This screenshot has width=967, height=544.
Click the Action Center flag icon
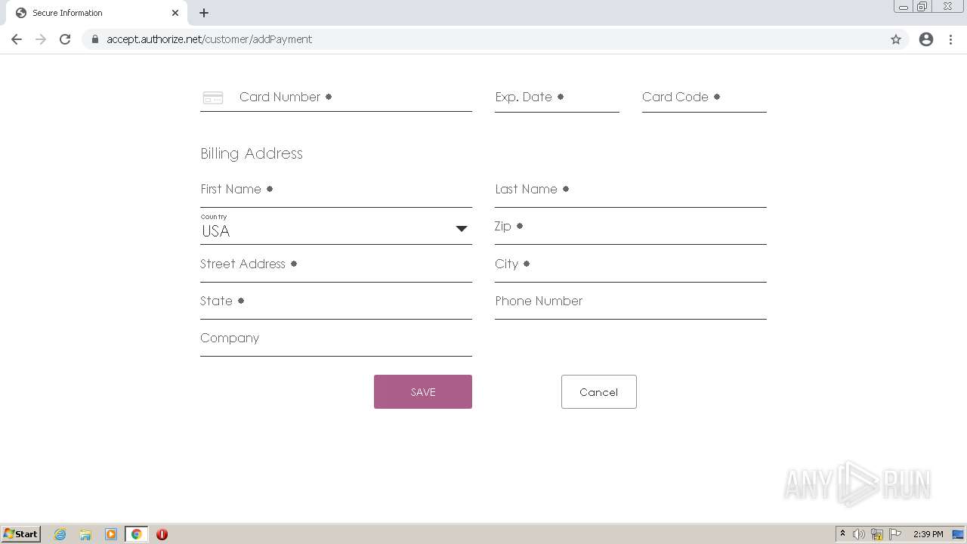(895, 534)
